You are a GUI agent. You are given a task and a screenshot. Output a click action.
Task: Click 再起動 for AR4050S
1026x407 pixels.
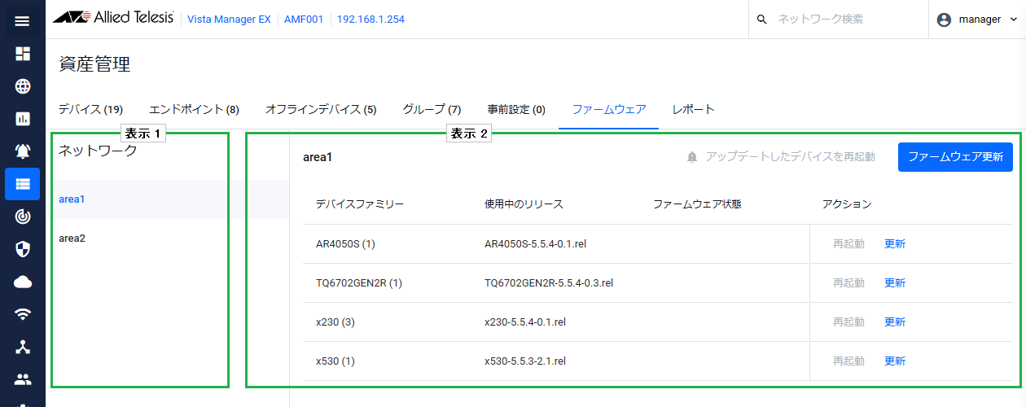pyautogui.click(x=848, y=244)
